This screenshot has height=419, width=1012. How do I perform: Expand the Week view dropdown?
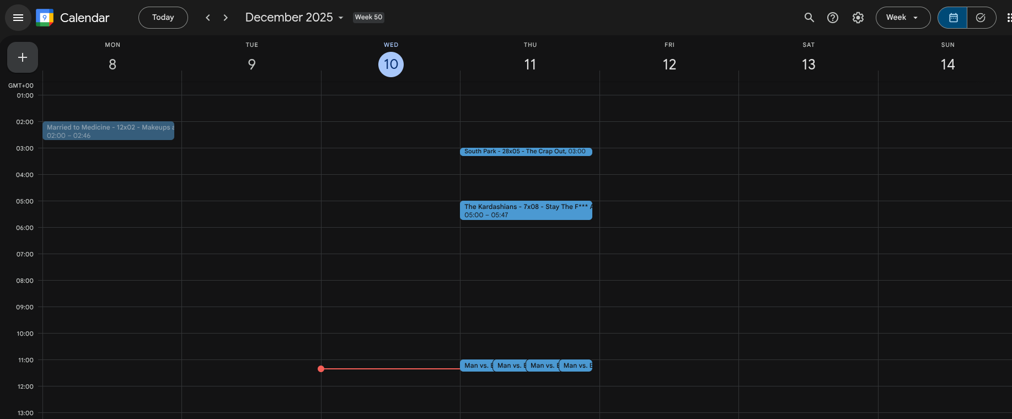click(902, 18)
